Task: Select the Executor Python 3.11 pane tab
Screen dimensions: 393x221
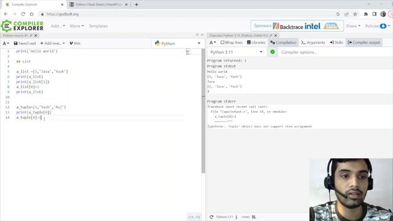Action: [239, 36]
